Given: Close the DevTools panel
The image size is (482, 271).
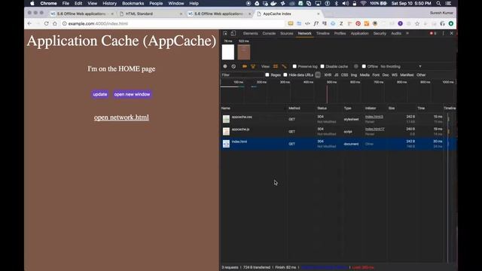Looking at the screenshot, I should pos(452,33).
